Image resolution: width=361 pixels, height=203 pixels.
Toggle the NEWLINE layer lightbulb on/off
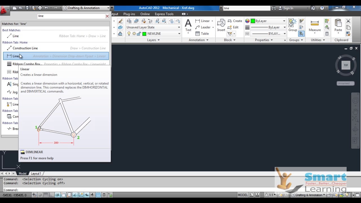pyautogui.click(x=129, y=34)
